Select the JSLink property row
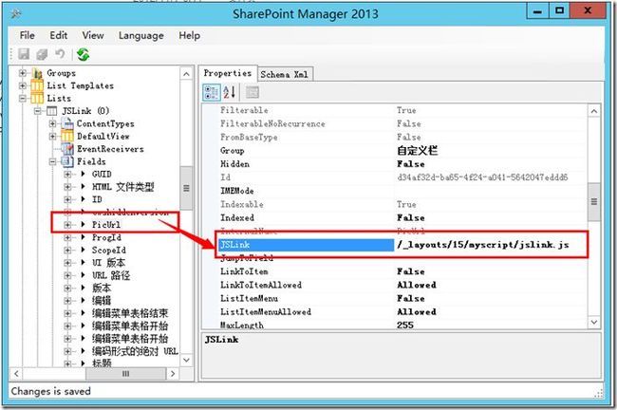617x410 pixels. [x=306, y=245]
